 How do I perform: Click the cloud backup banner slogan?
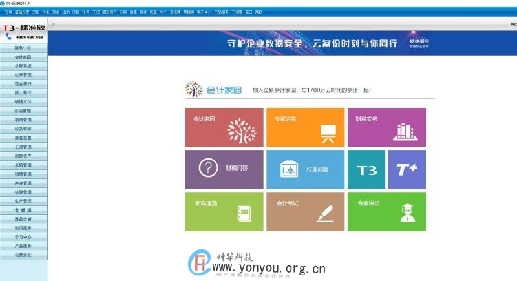(x=312, y=43)
